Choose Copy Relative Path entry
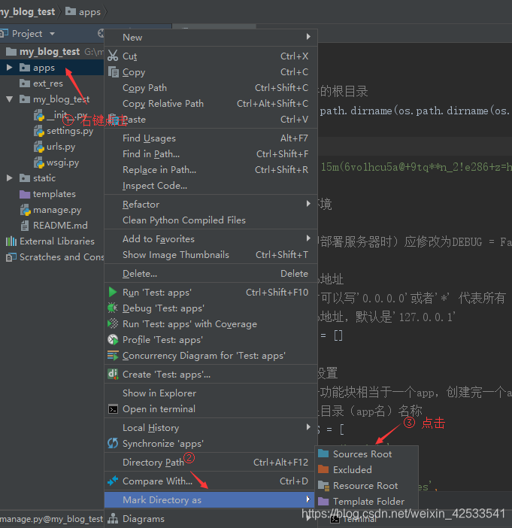The image size is (512, 528). point(211,104)
